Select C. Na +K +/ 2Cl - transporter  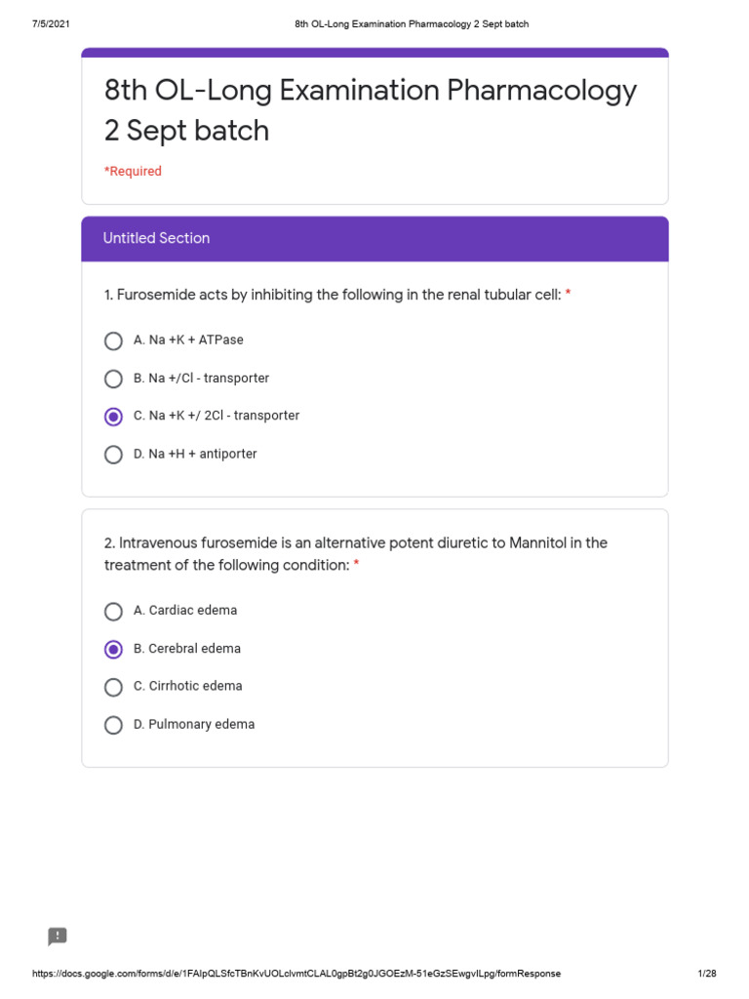click(114, 417)
